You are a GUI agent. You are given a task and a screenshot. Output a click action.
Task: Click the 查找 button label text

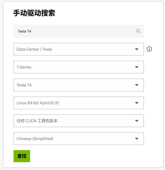[22, 156]
